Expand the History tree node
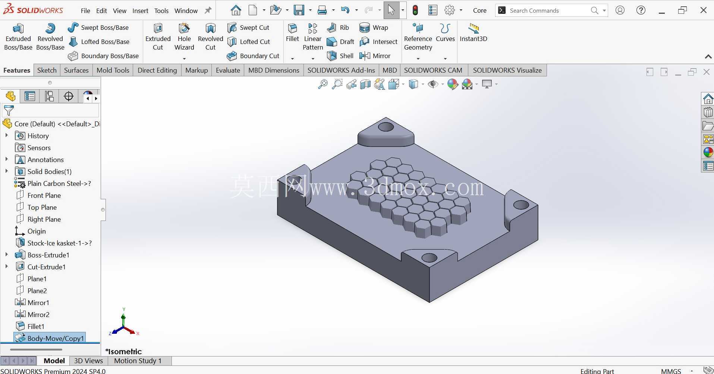Screen dimensions: 714x374 (6, 136)
